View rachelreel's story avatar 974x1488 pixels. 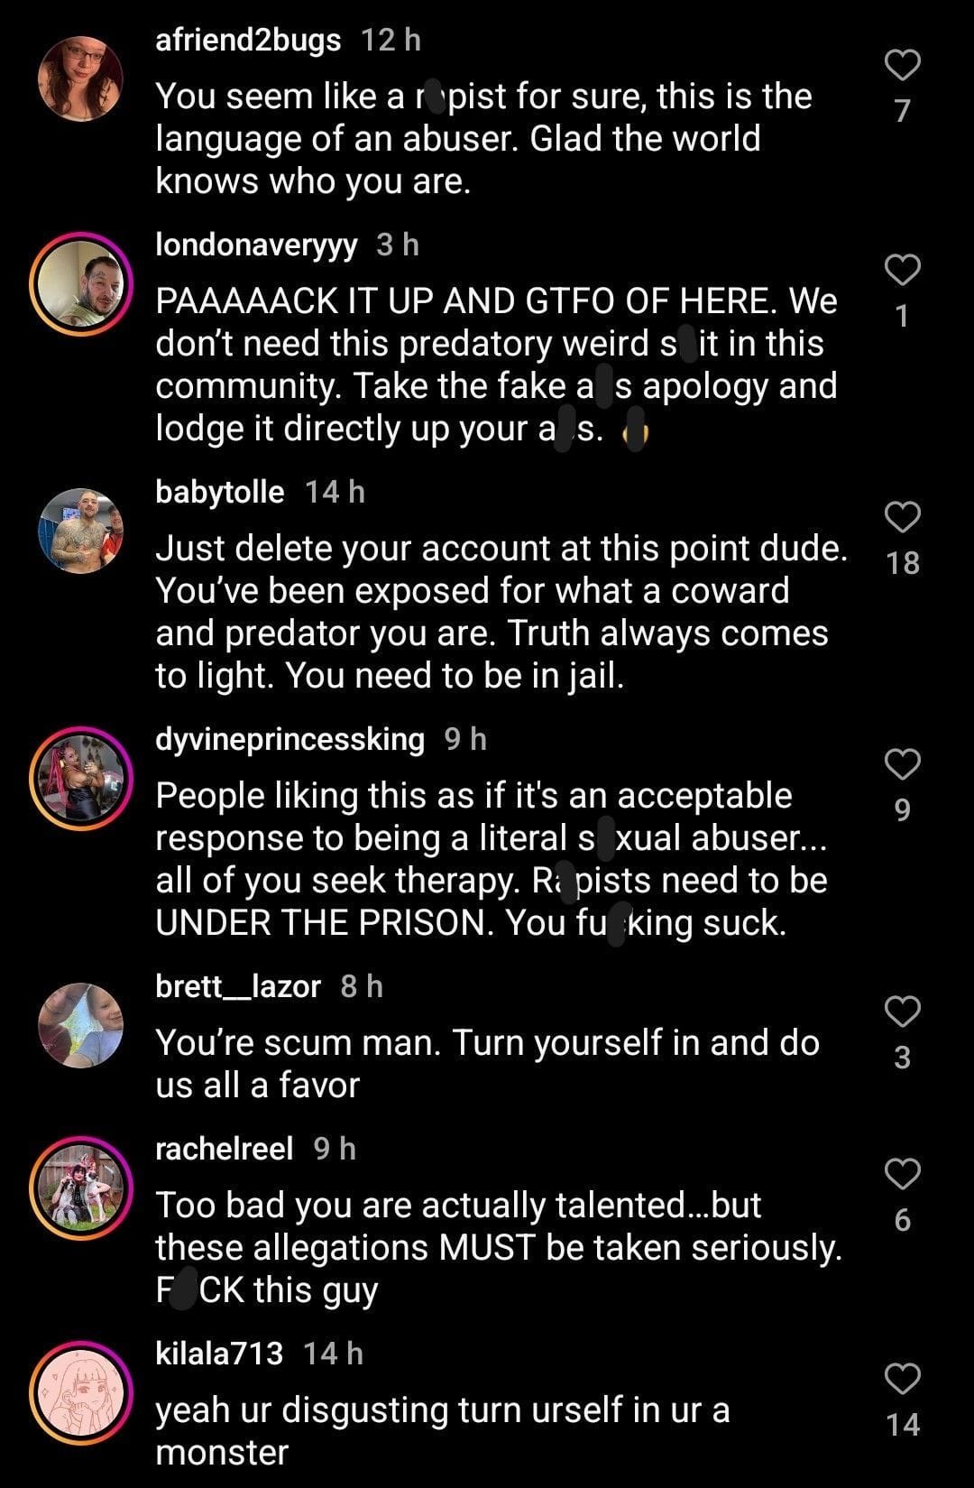(x=81, y=1188)
